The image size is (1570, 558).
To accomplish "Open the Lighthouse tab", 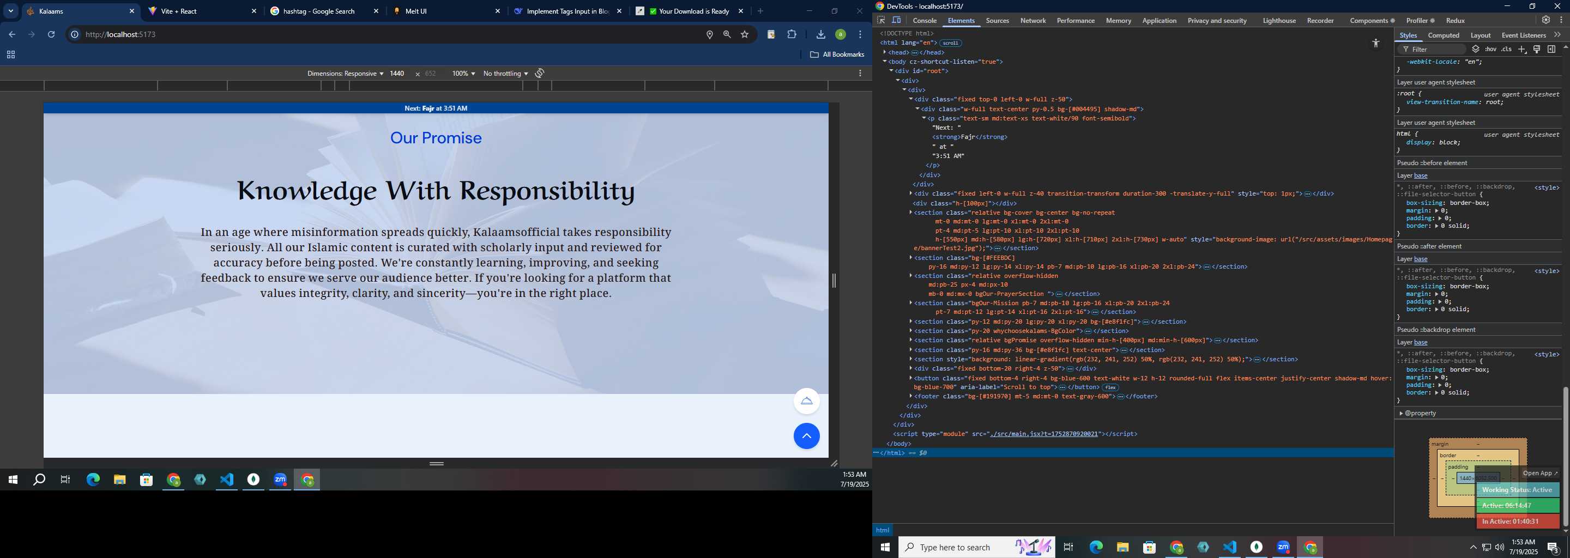I will pyautogui.click(x=1279, y=21).
